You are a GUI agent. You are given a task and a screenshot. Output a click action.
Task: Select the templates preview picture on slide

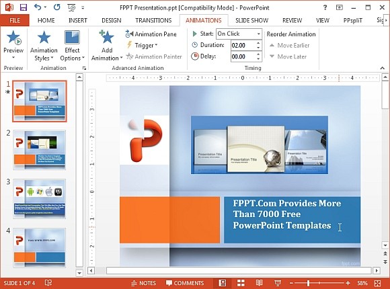coord(260,145)
